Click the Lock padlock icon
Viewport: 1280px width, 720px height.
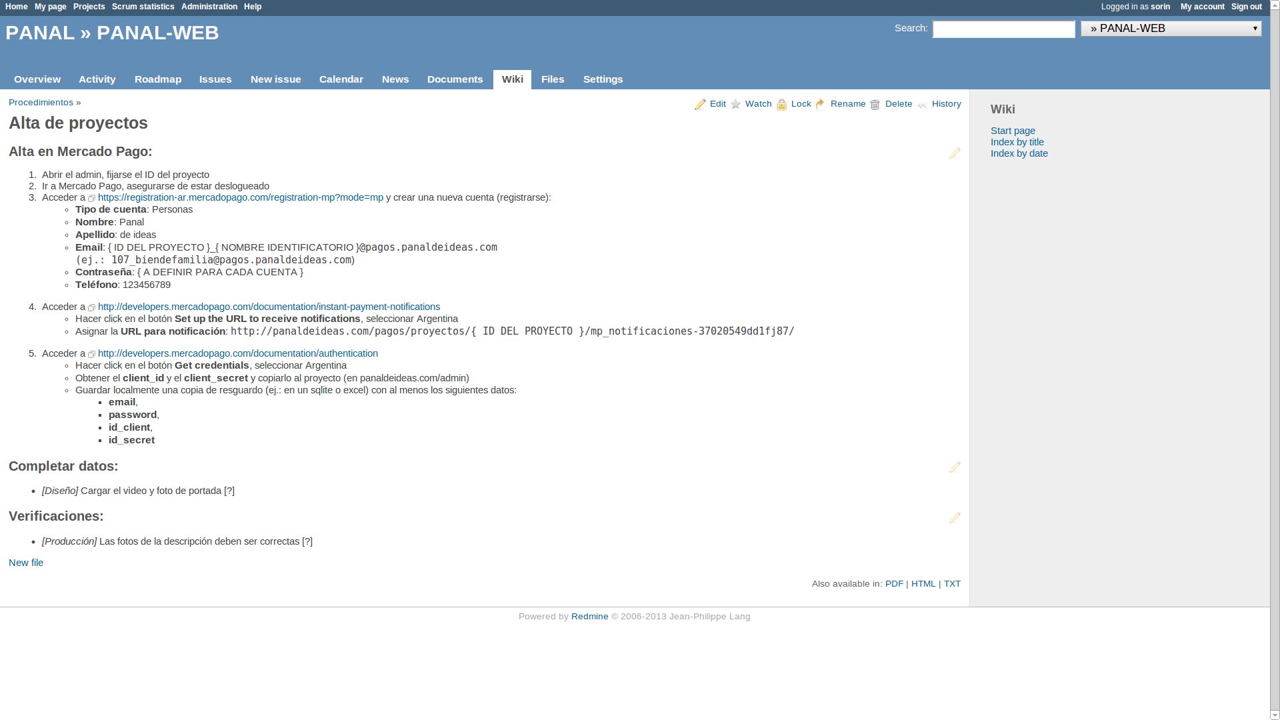tap(782, 105)
